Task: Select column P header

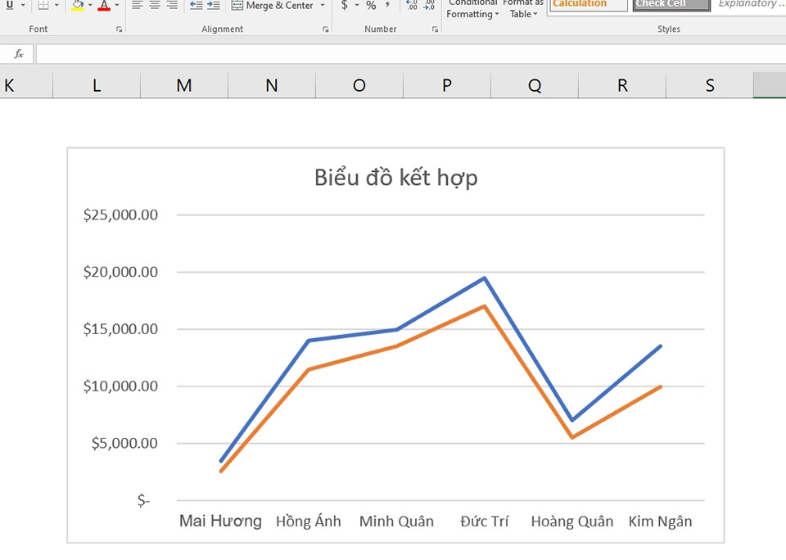Action: [x=447, y=85]
